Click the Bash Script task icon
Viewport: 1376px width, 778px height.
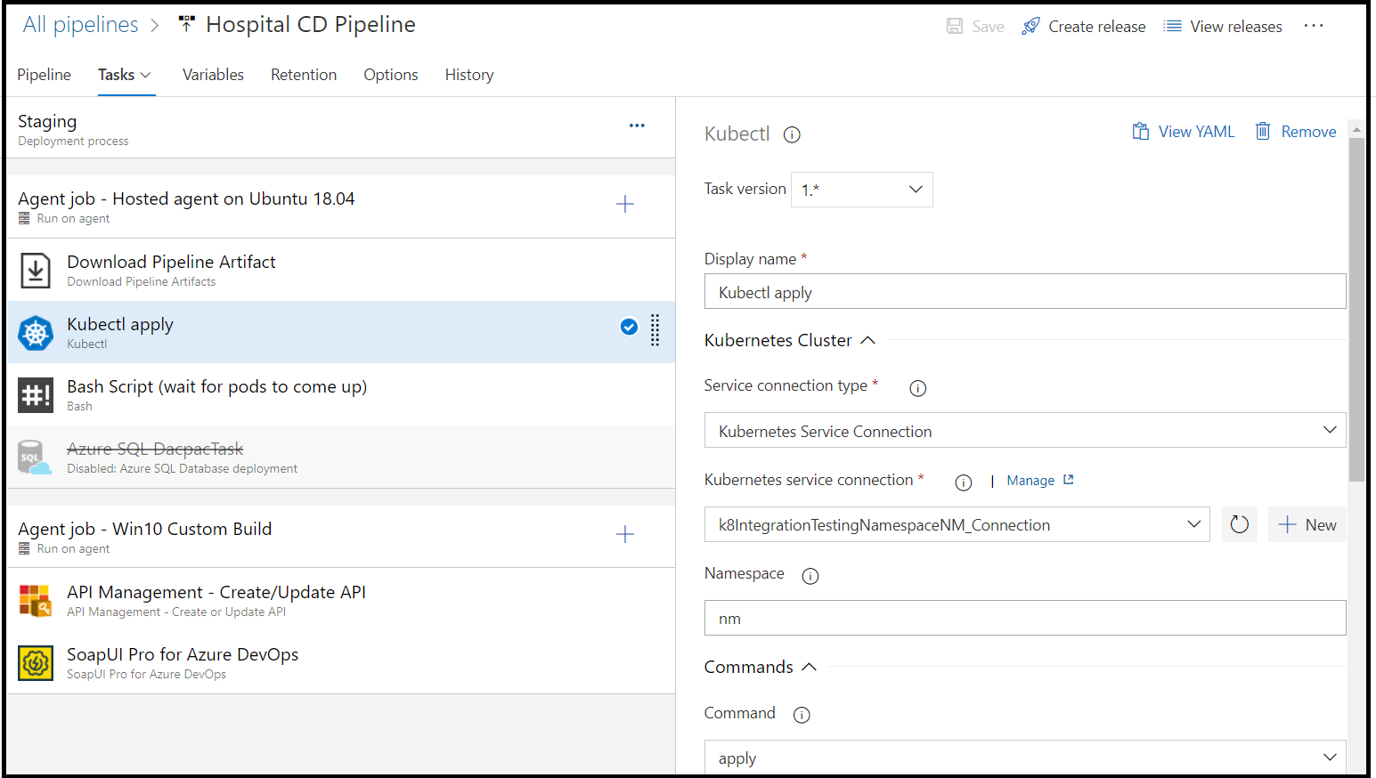pyautogui.click(x=36, y=395)
